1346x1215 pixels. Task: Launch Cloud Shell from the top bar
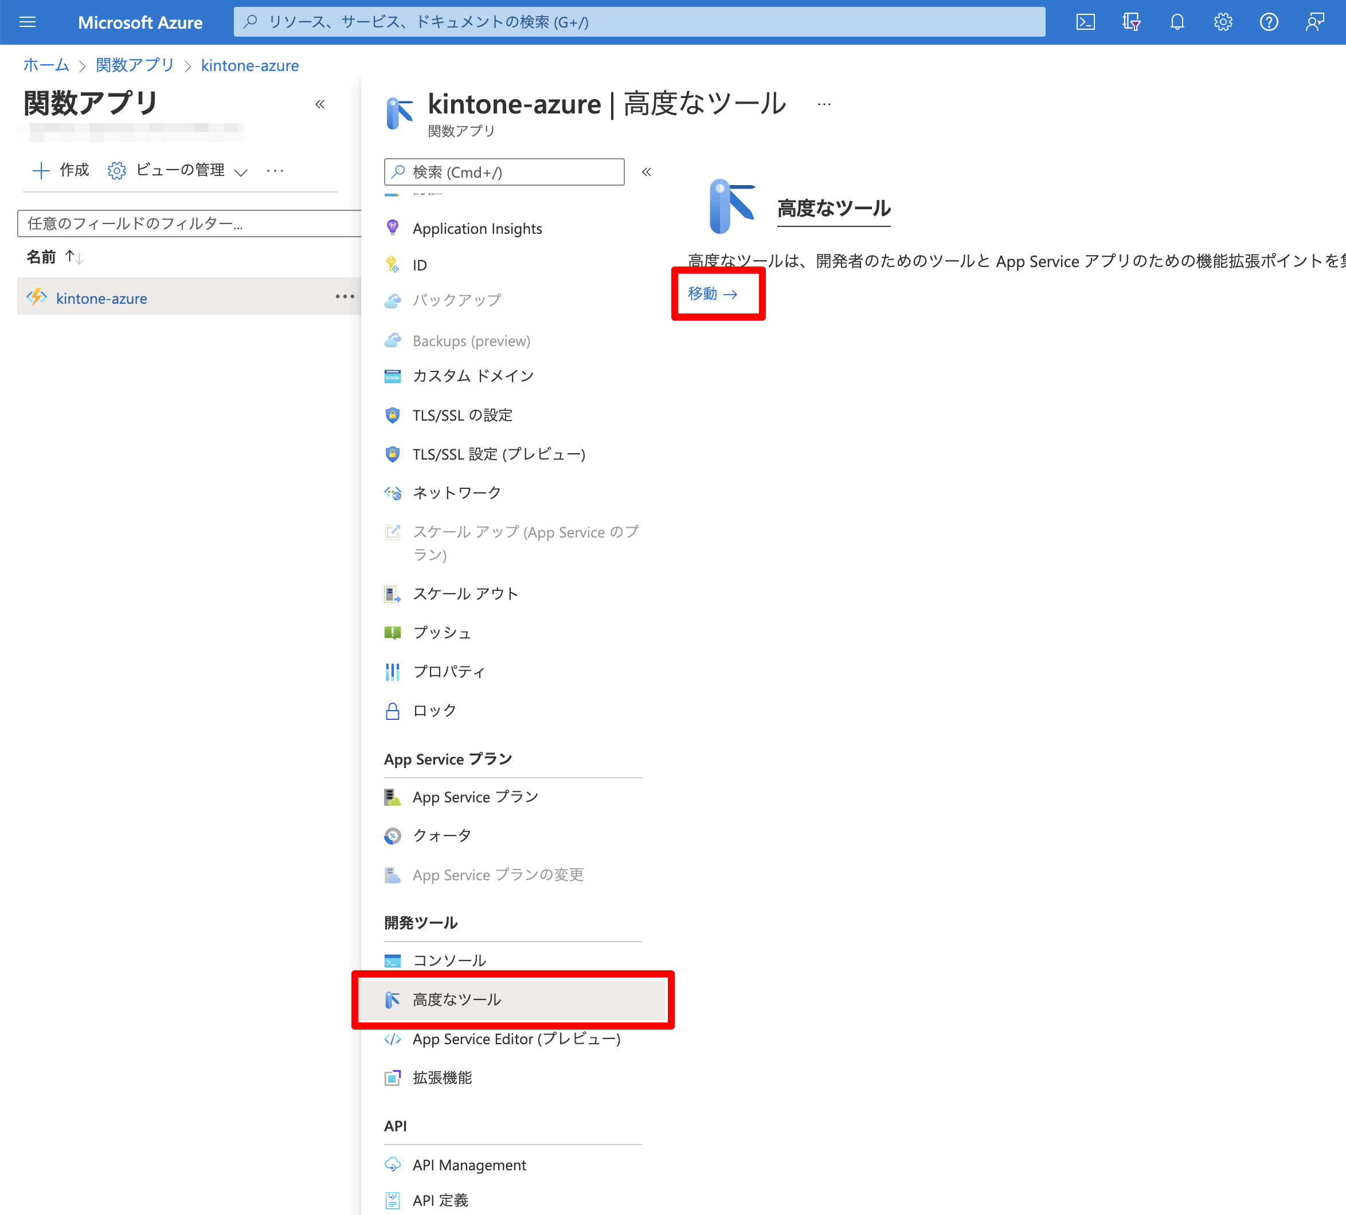[1086, 22]
